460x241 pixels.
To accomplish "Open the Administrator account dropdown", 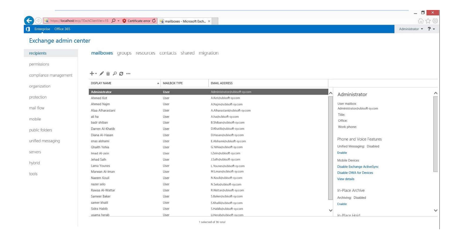I will coord(411,29).
